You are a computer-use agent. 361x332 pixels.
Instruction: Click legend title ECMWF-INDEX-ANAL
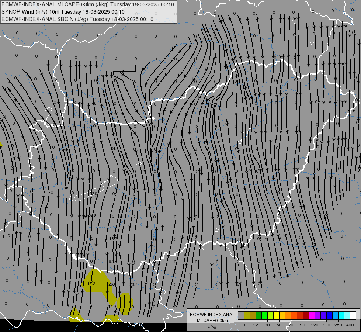[x=212, y=315]
